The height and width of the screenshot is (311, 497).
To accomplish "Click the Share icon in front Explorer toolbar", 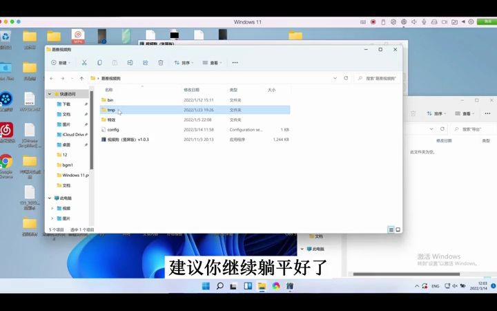I will (x=145, y=63).
